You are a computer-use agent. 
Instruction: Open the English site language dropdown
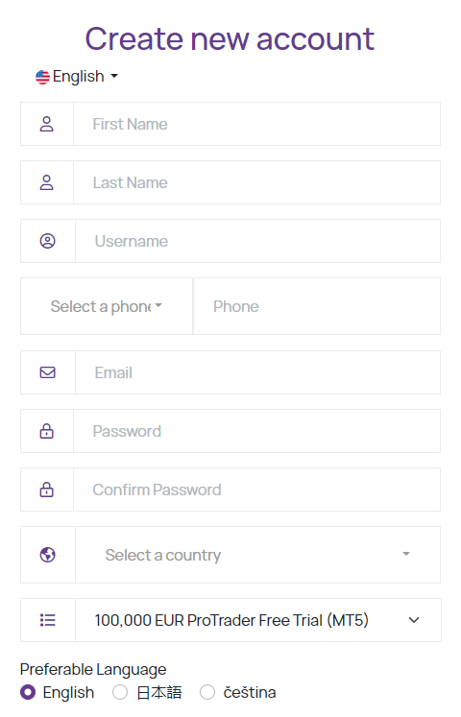pyautogui.click(x=77, y=77)
